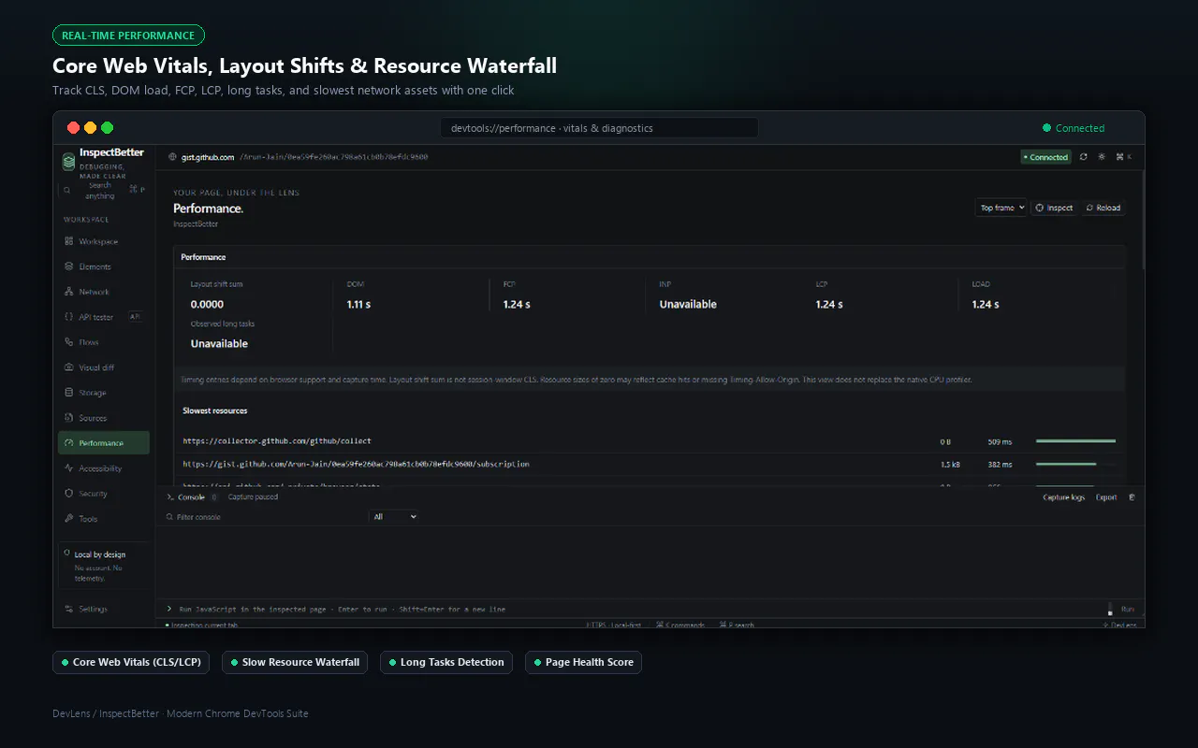The image size is (1198, 748).
Task: Select the collector.github.com/github/collect resource row
Action: click(x=650, y=441)
